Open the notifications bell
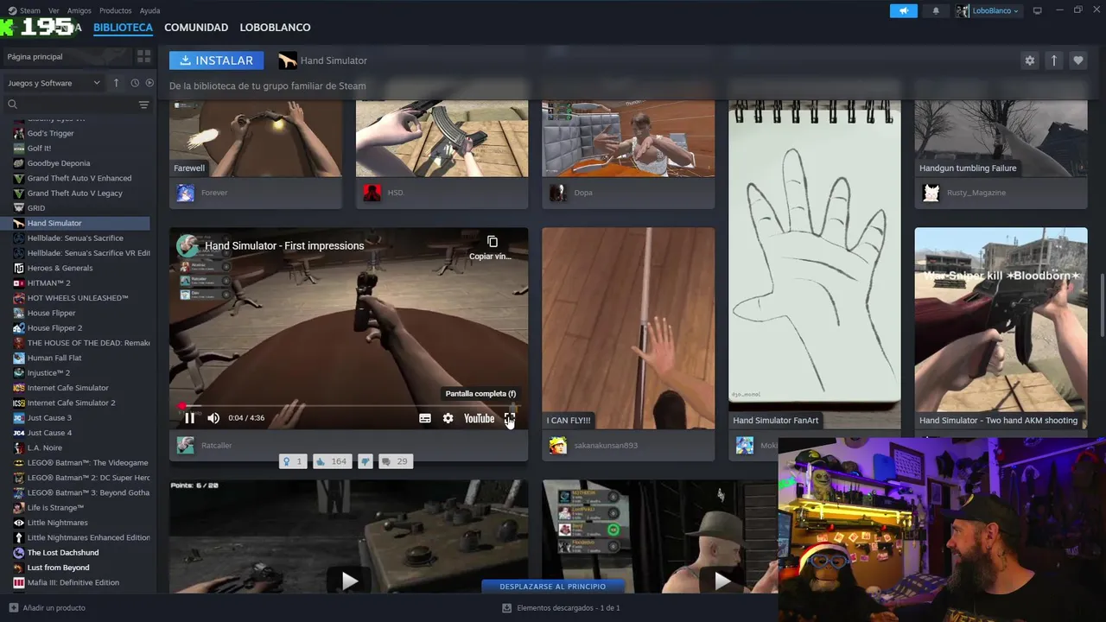The image size is (1106, 622). (x=936, y=10)
